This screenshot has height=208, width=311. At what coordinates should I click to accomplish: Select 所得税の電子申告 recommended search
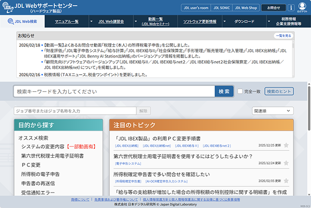(41, 174)
